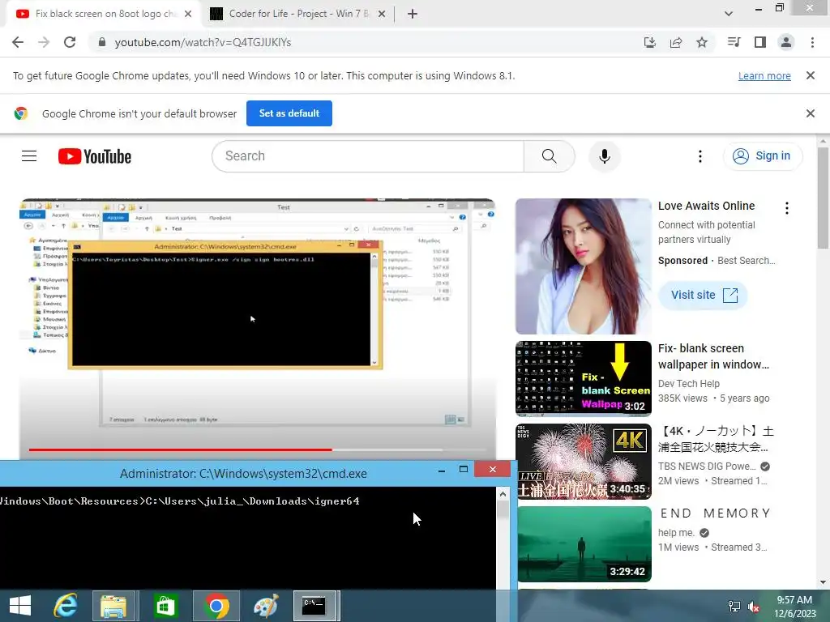
Task: Focus the YouTube Search field
Action: (368, 156)
